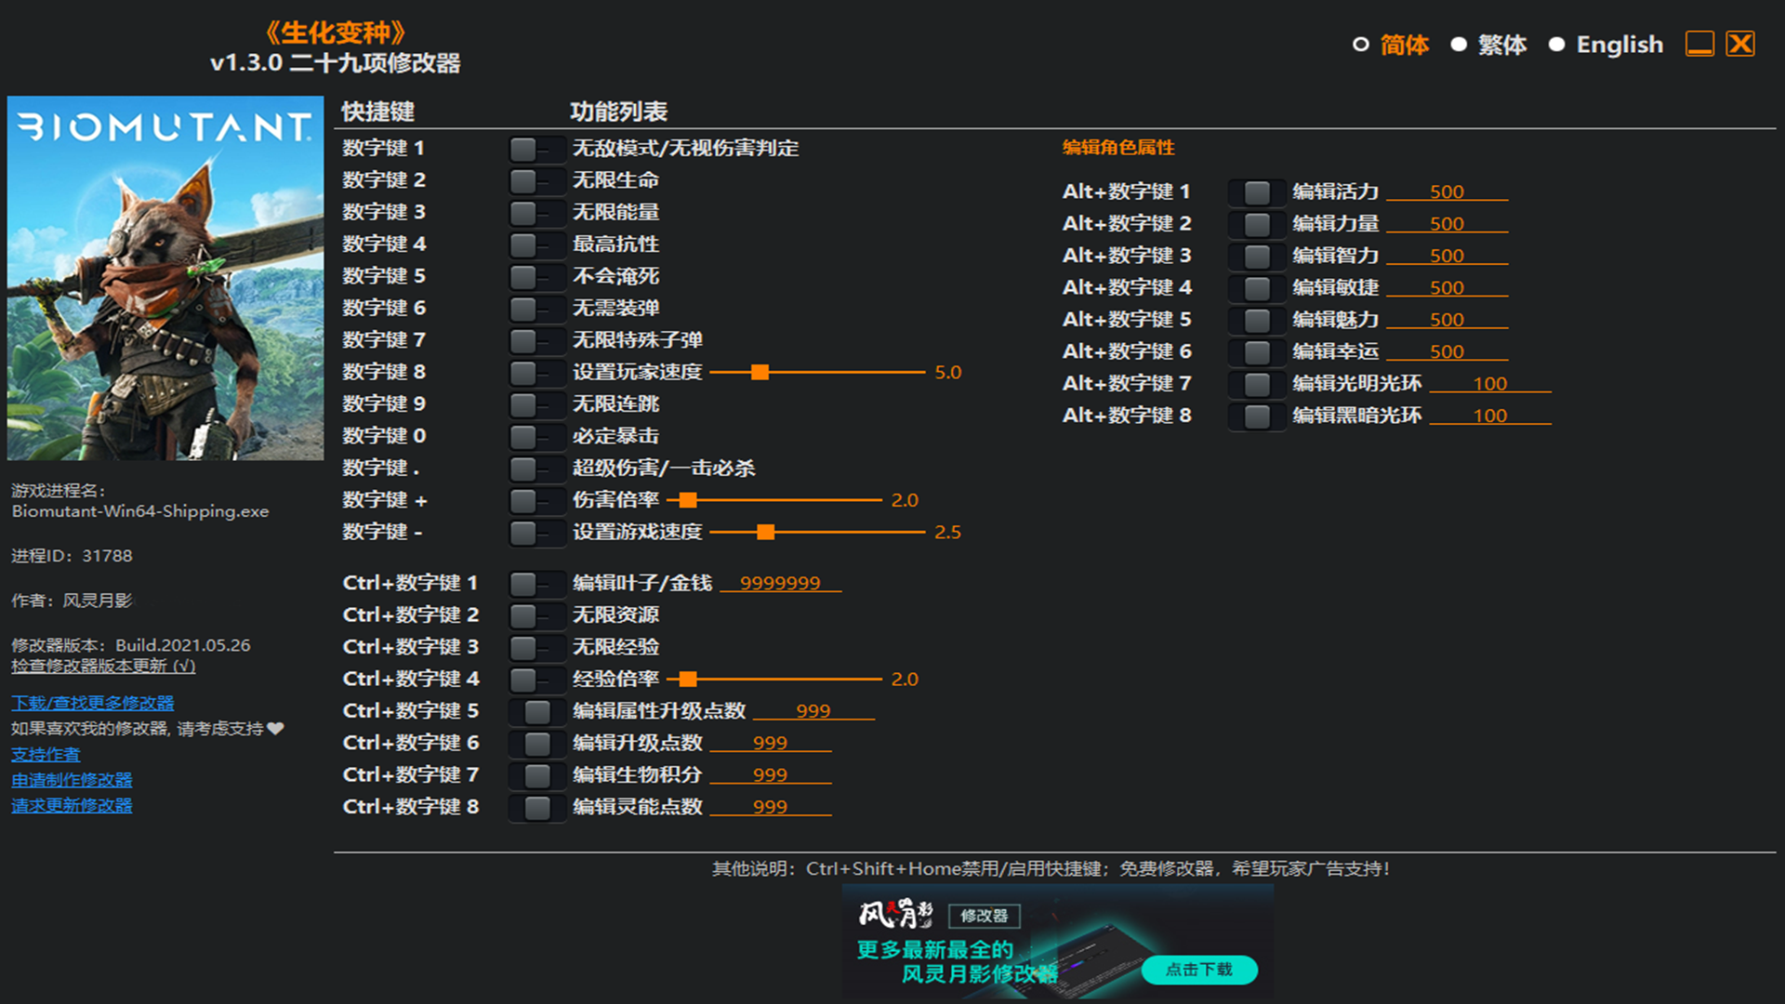The image size is (1785, 1004).
Task: Turn on 无限能量 unlimited energy switch
Action: [536, 213]
